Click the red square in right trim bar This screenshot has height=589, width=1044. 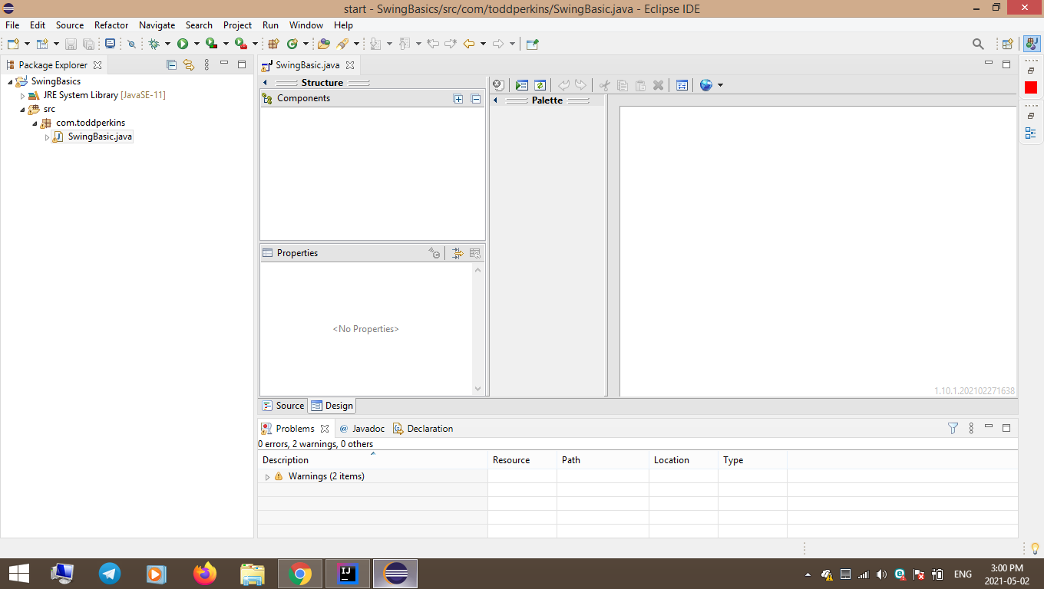pyautogui.click(x=1030, y=87)
